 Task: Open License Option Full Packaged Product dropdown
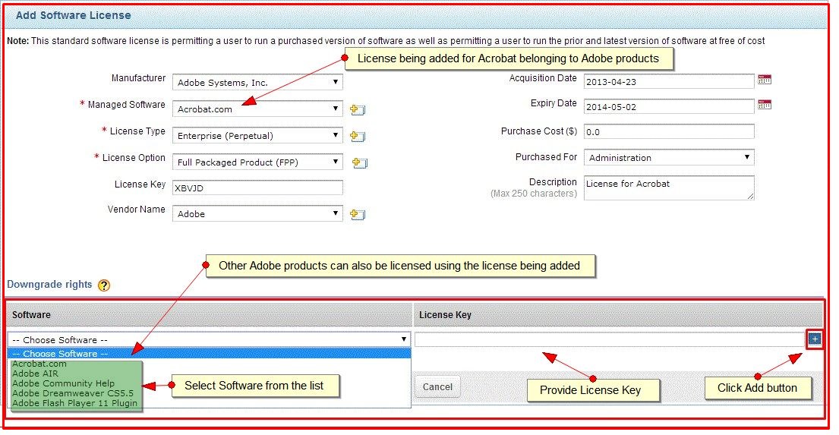[257, 162]
